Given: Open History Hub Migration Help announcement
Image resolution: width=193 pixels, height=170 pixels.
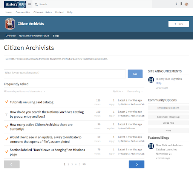Looking at the screenshot, I should coord(169,81).
